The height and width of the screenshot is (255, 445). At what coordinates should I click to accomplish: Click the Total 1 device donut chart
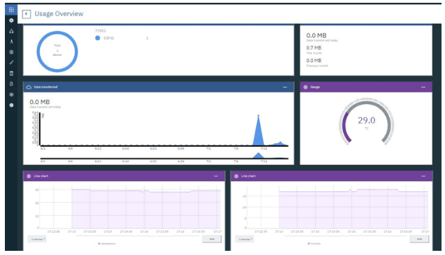[57, 52]
